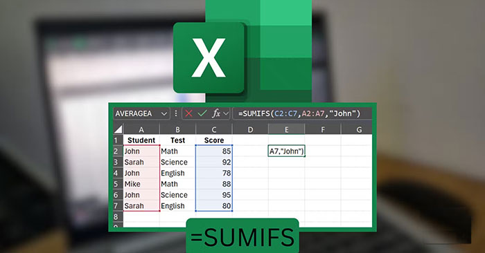This screenshot has width=485, height=253.
Task: Select the John cell in row 2
Action: coord(141,151)
